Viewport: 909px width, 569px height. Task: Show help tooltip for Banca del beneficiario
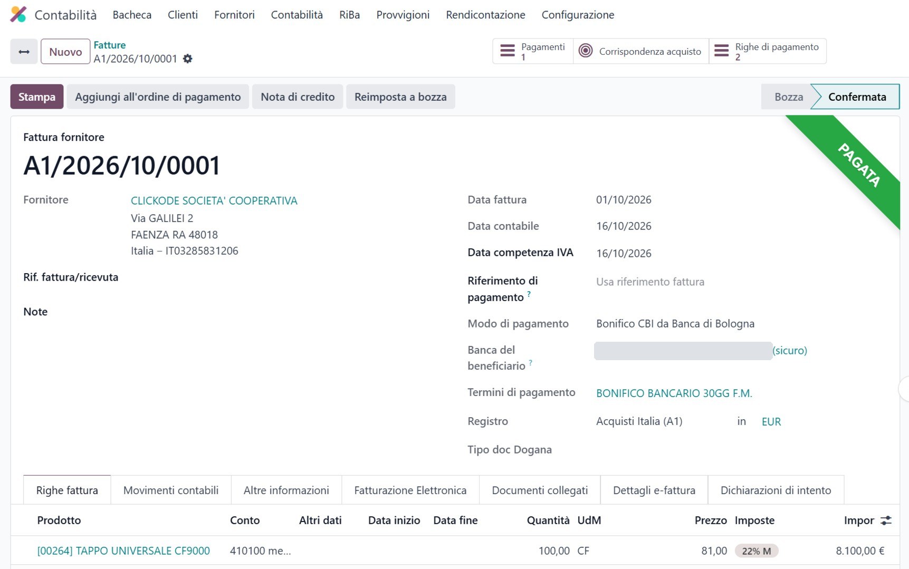[530, 362]
